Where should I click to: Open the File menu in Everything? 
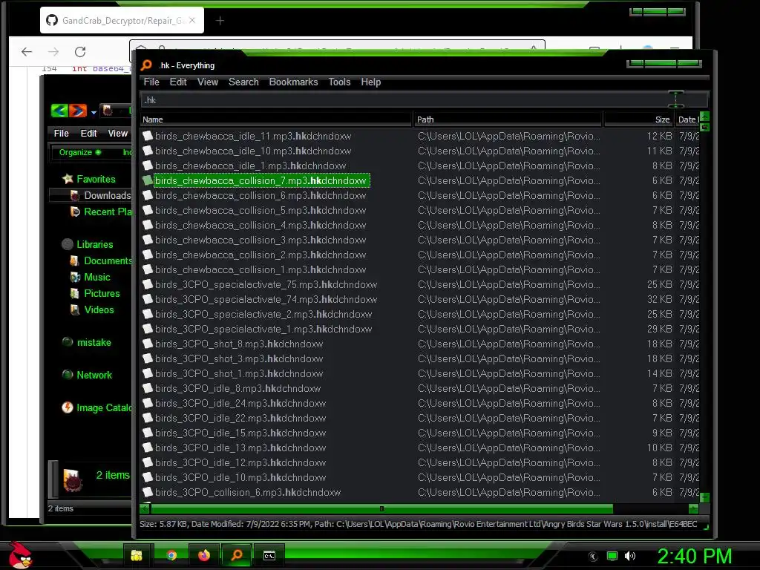click(x=151, y=82)
